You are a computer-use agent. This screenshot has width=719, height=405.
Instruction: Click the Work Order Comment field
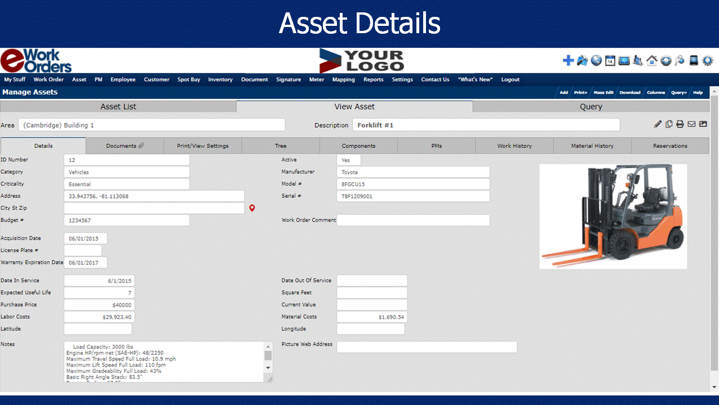(413, 220)
